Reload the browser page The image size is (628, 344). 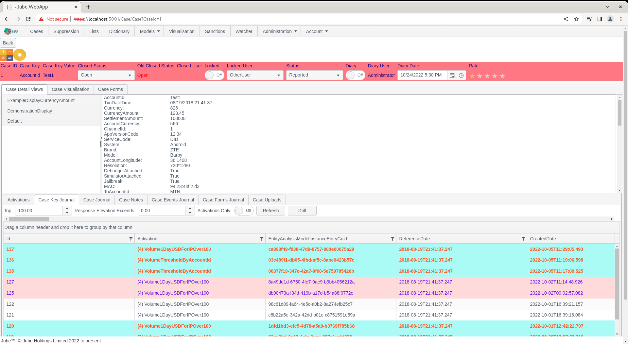pyautogui.click(x=28, y=19)
